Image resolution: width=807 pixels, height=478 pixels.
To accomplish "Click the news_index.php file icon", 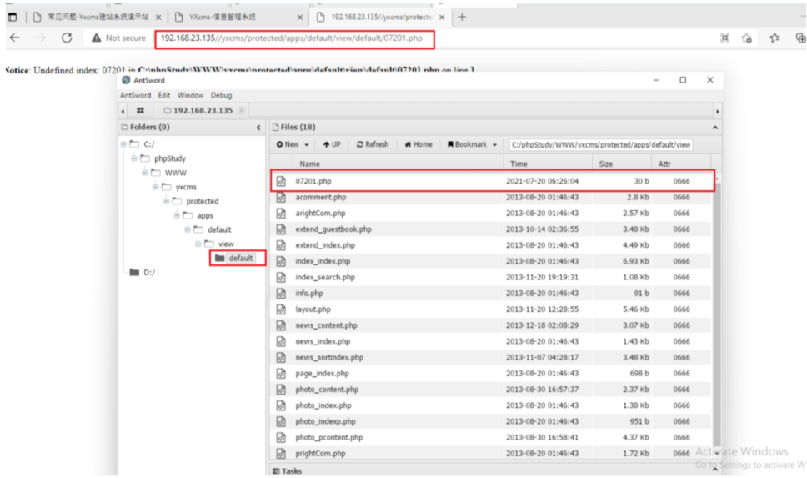I will point(281,341).
